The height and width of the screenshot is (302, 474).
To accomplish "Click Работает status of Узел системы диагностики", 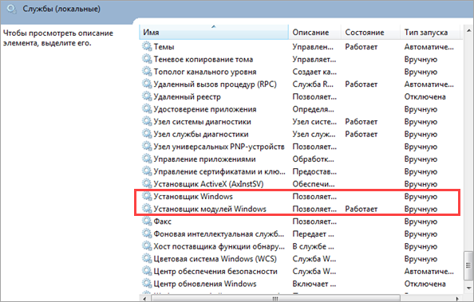I will 361,122.
